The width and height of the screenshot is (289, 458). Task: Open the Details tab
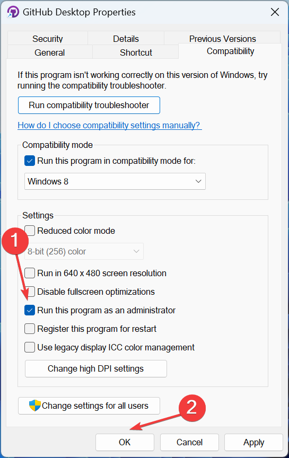[126, 38]
